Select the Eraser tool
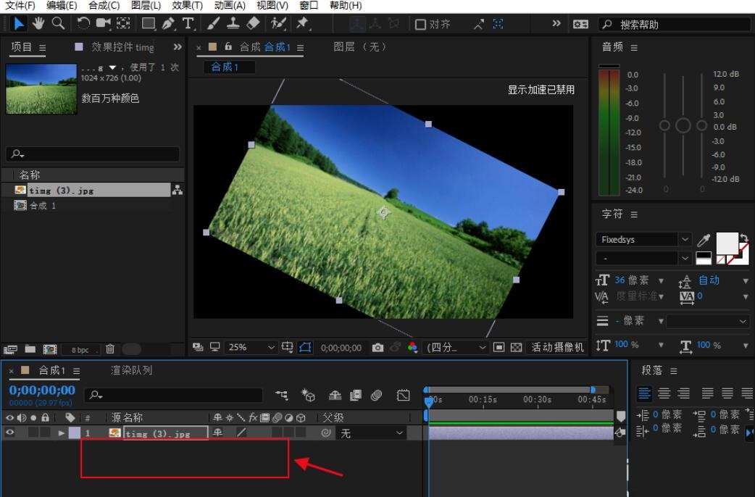755x497 pixels. click(253, 24)
